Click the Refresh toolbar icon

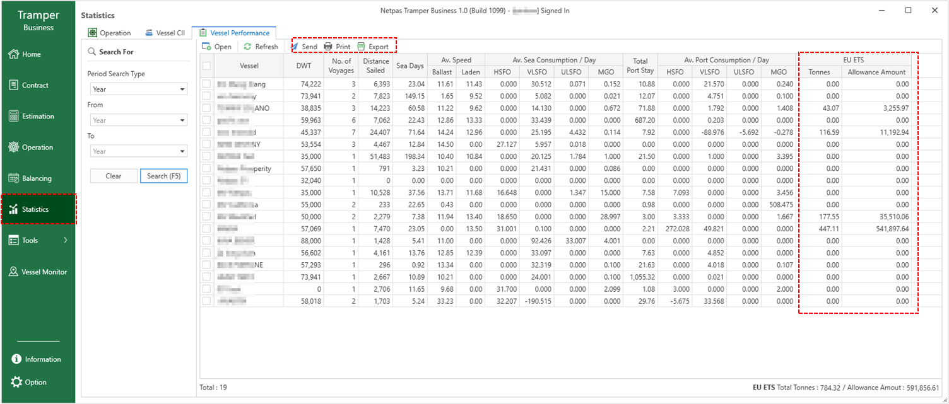tap(248, 47)
